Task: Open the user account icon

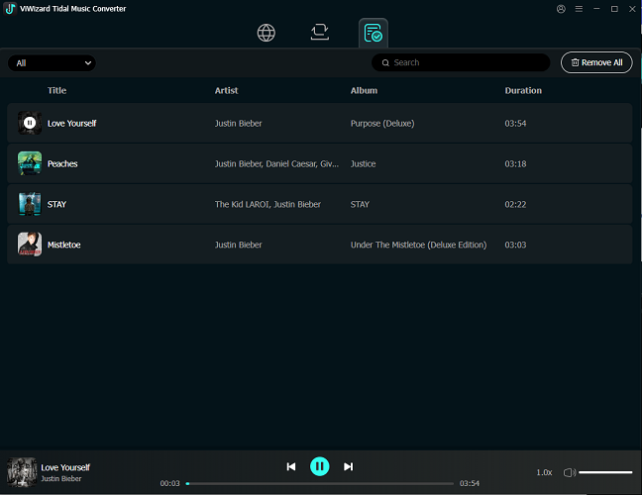Action: (561, 9)
